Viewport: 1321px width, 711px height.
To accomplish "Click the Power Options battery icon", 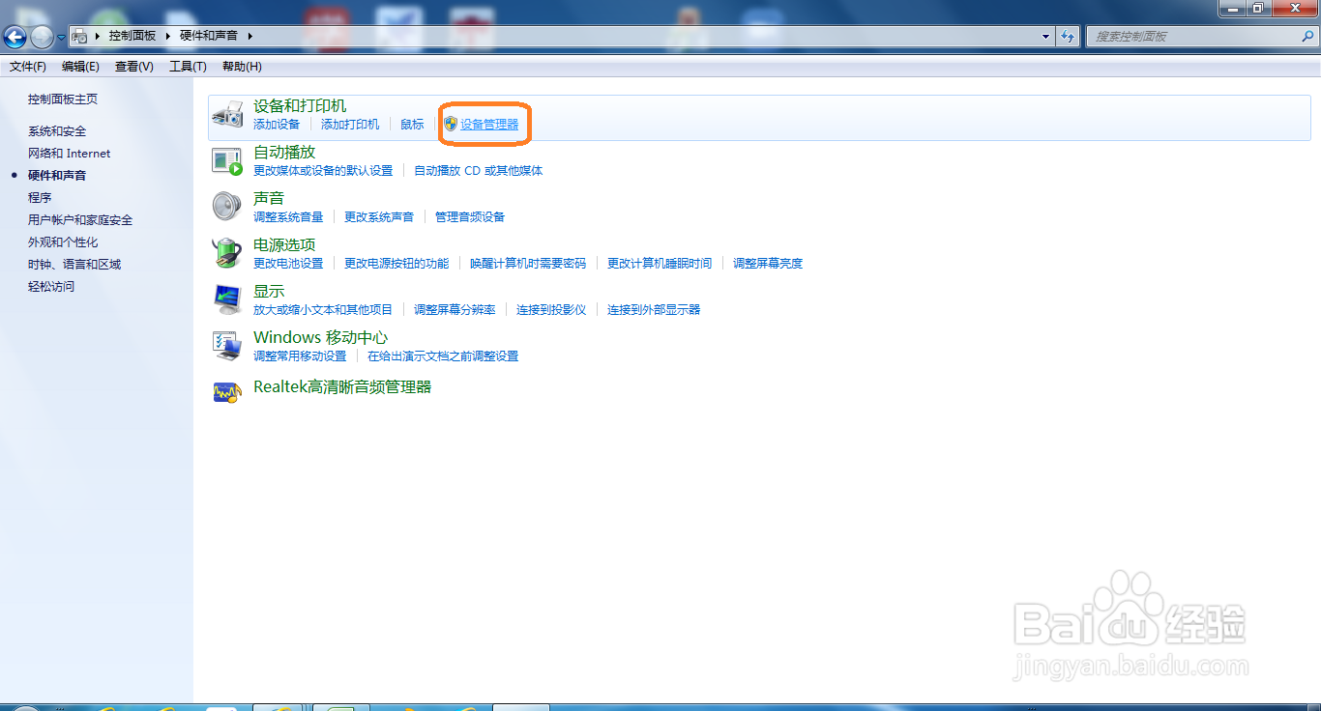I will point(227,253).
